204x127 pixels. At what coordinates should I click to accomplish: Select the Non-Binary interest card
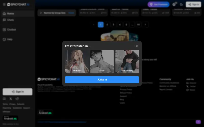[x=127, y=61]
